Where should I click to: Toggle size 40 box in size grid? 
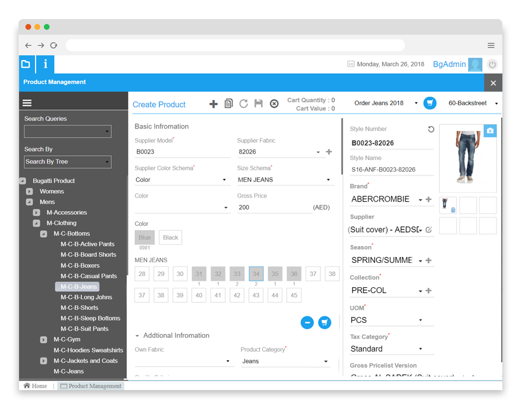click(199, 296)
